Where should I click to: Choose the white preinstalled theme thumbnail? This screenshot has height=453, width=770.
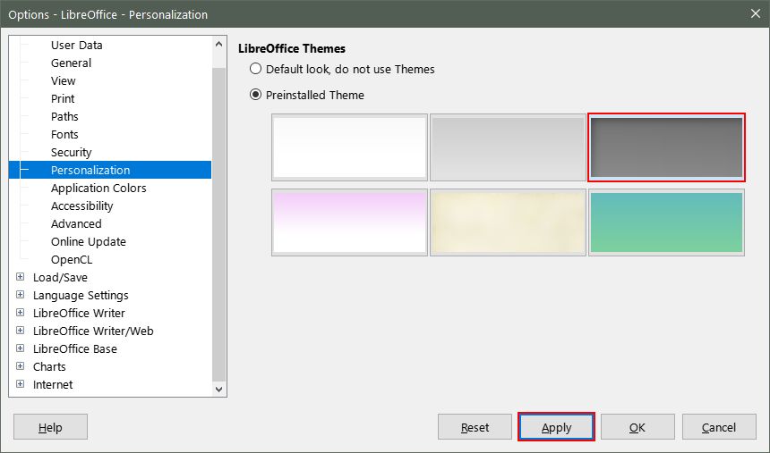[x=349, y=147]
